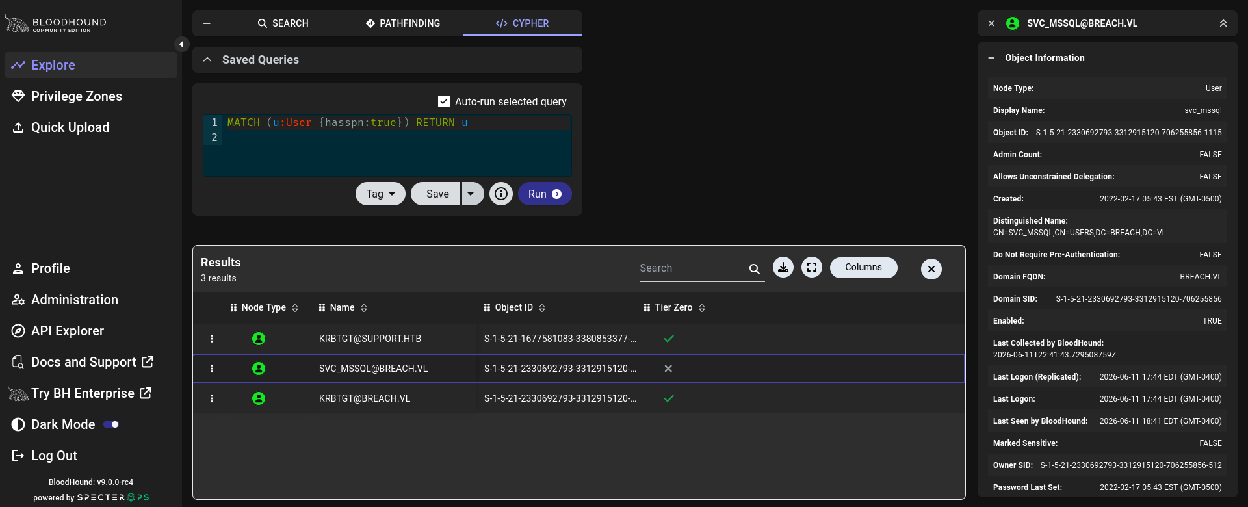
Task: Open the Columns selector
Action: [864, 267]
